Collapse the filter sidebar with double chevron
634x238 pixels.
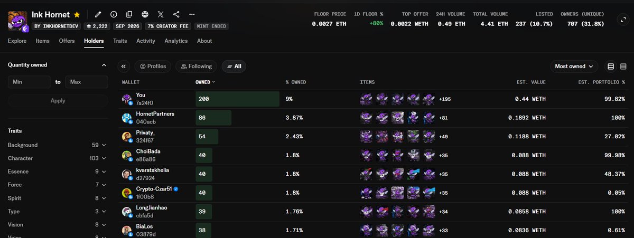point(124,66)
